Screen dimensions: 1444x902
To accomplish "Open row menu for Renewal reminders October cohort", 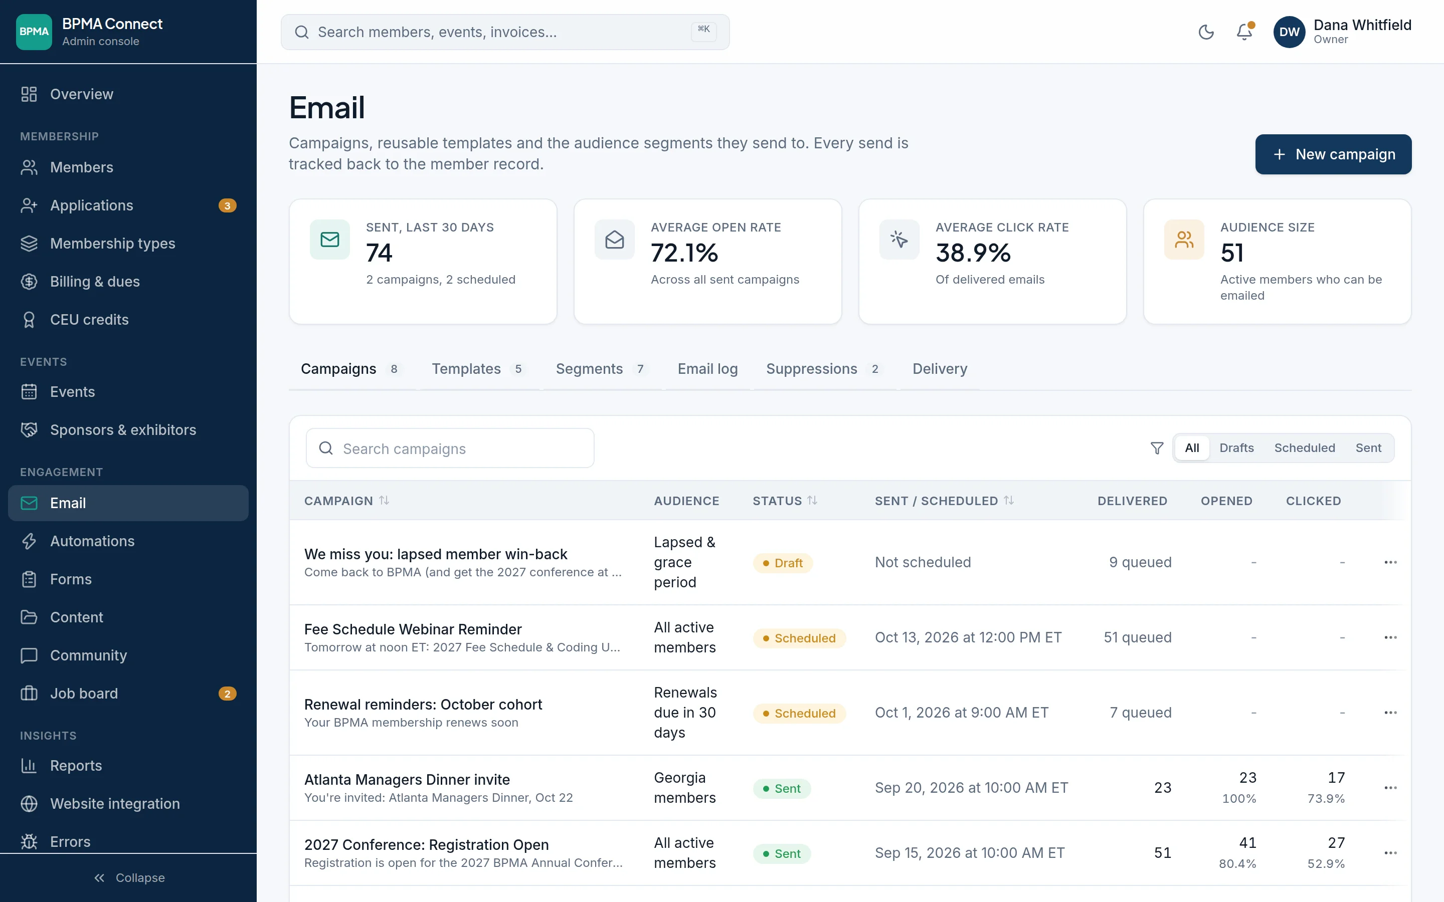I will 1390,713.
